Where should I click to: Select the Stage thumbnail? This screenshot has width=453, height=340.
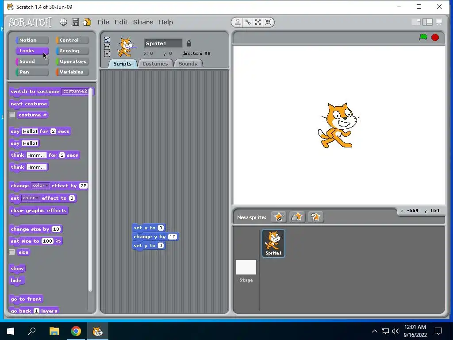pyautogui.click(x=246, y=270)
